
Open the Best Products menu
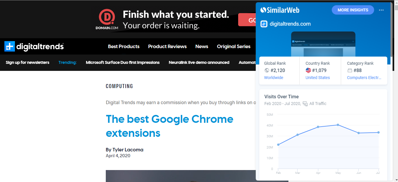[124, 46]
